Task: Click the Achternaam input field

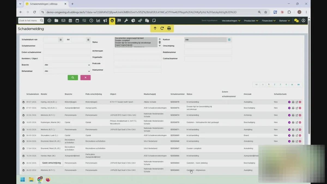Action: coord(138,51)
